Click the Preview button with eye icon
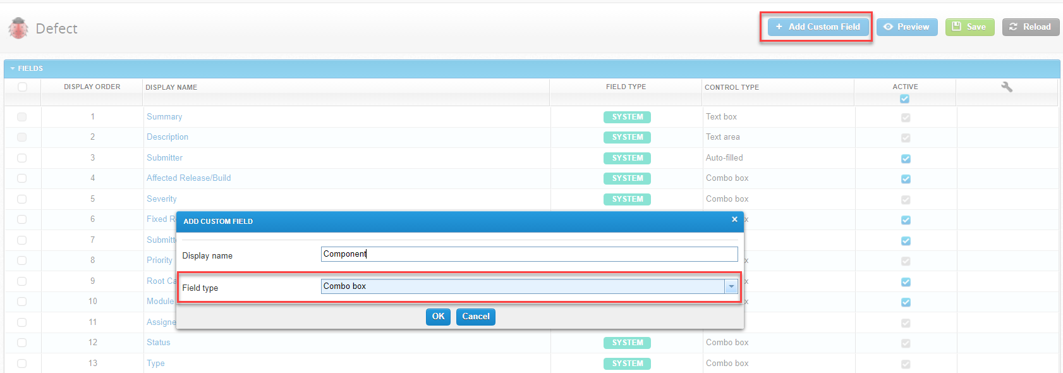Image resolution: width=1063 pixels, height=373 pixels. (906, 27)
